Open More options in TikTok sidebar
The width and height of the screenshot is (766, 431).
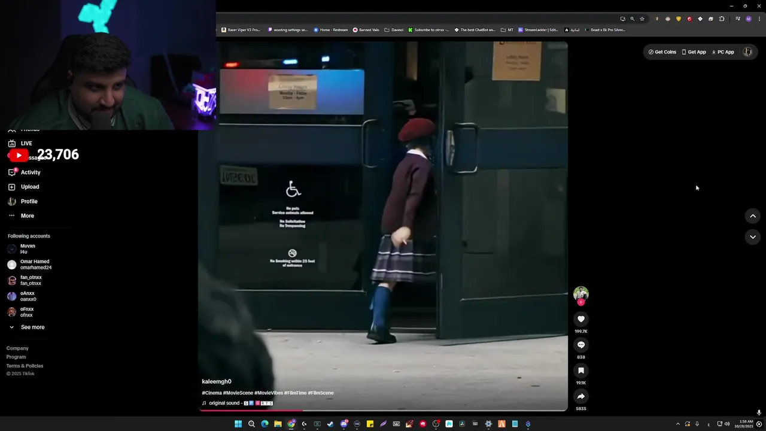[x=21, y=216]
